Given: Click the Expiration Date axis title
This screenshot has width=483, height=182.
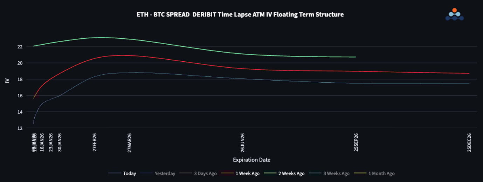Looking at the screenshot, I should (251, 160).
